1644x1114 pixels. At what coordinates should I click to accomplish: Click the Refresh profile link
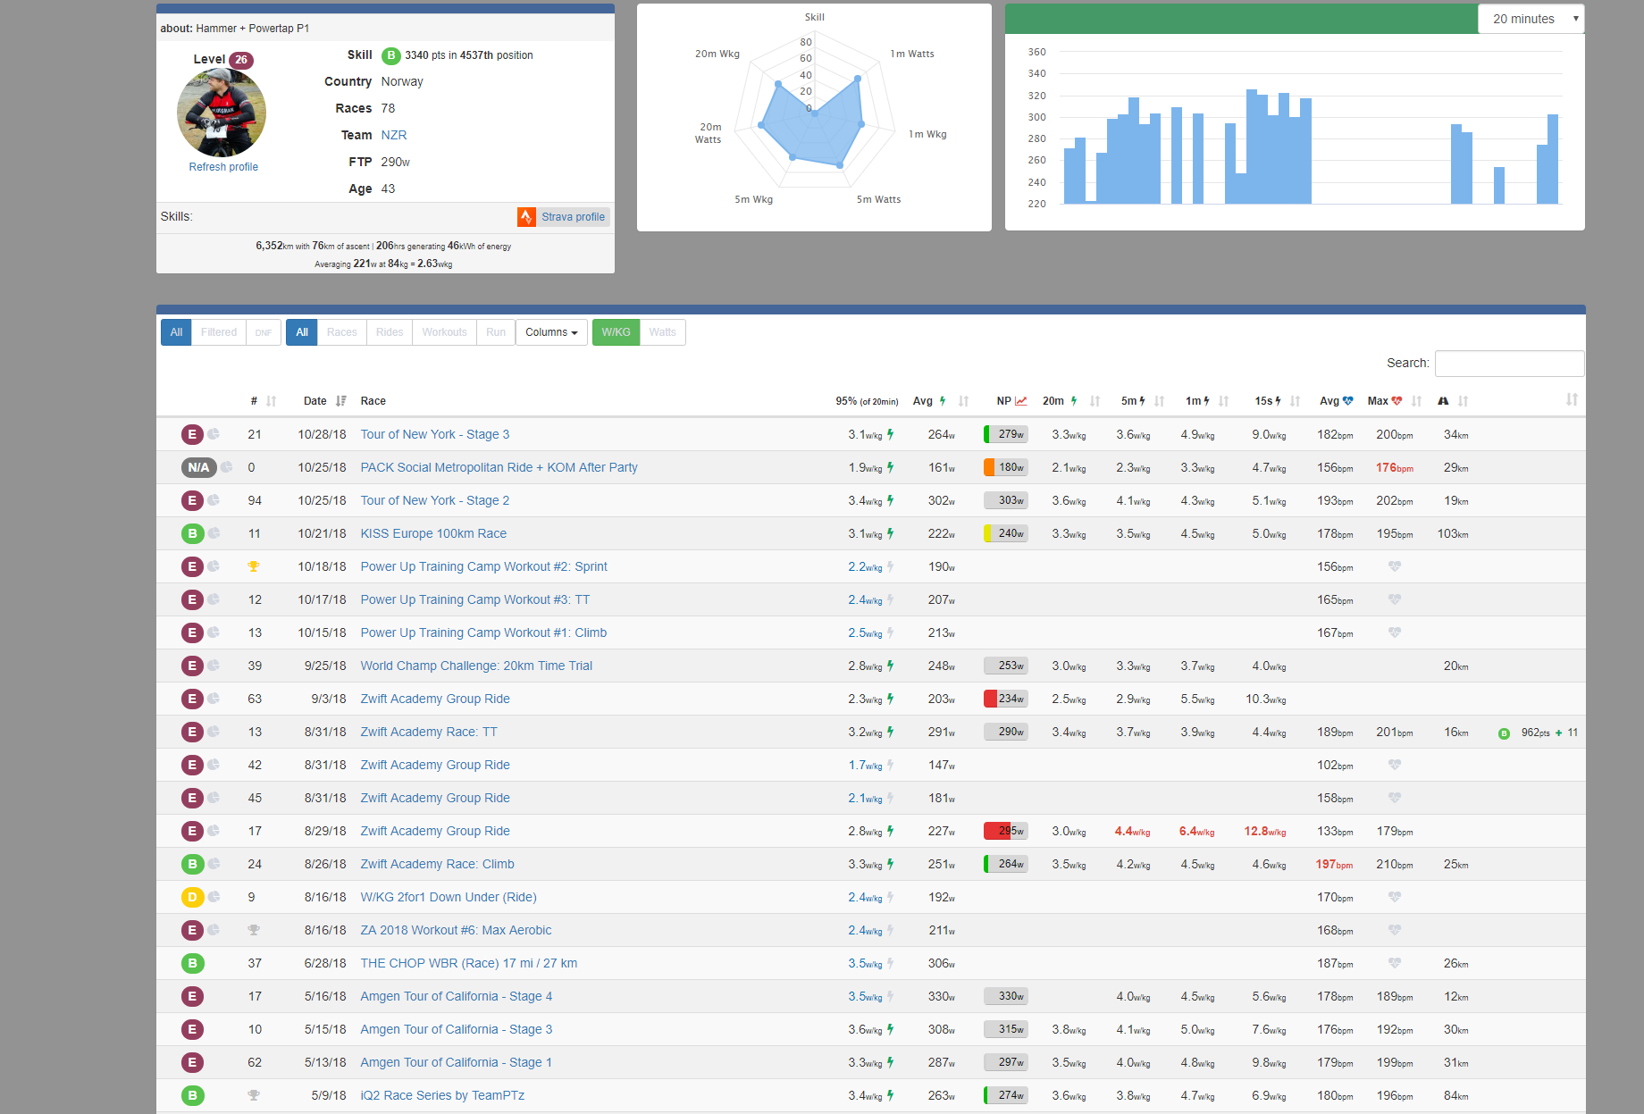tap(223, 167)
